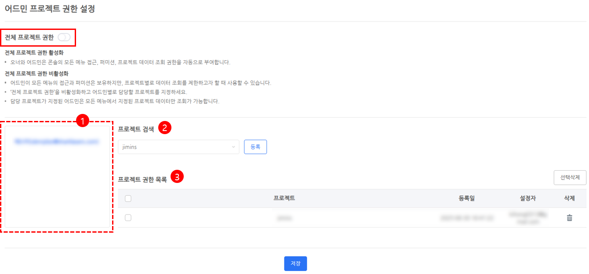The height and width of the screenshot is (274, 589).
Task: Toggle the 전체 프로젝트 권한 switch
Action: (x=64, y=37)
